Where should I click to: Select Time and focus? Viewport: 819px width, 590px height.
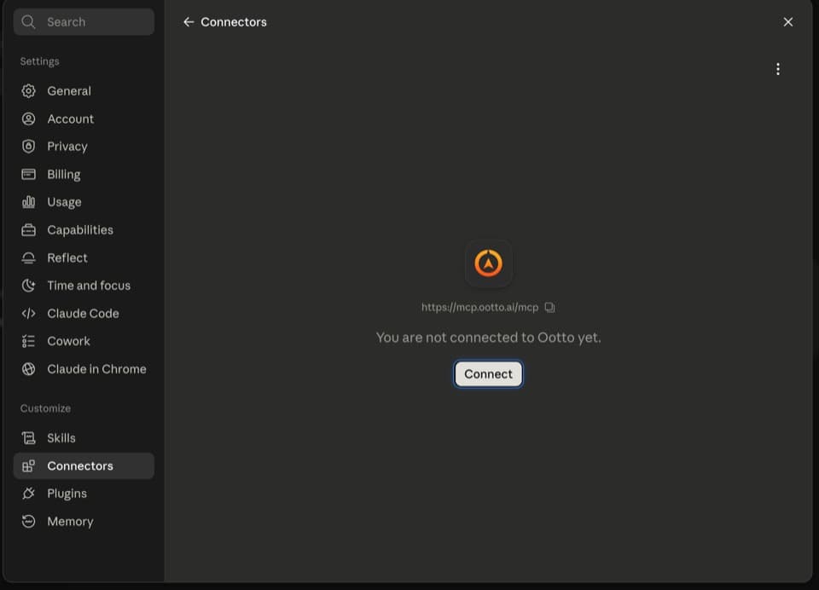pyautogui.click(x=84, y=285)
